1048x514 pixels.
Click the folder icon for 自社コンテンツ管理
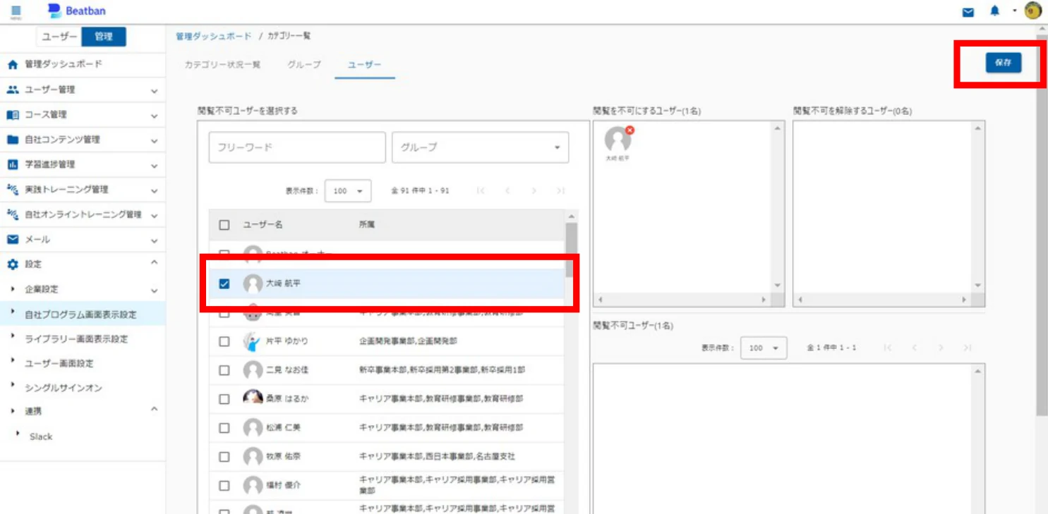coord(12,140)
